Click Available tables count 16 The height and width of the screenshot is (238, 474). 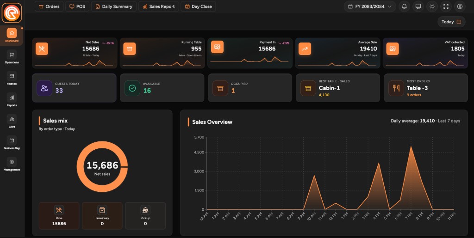pyautogui.click(x=147, y=91)
